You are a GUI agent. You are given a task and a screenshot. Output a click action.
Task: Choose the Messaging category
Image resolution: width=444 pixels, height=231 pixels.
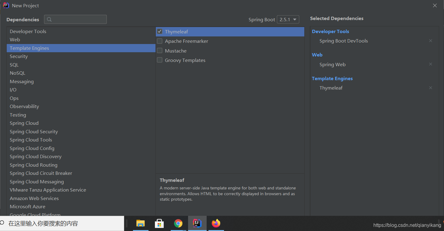tap(81, 81)
